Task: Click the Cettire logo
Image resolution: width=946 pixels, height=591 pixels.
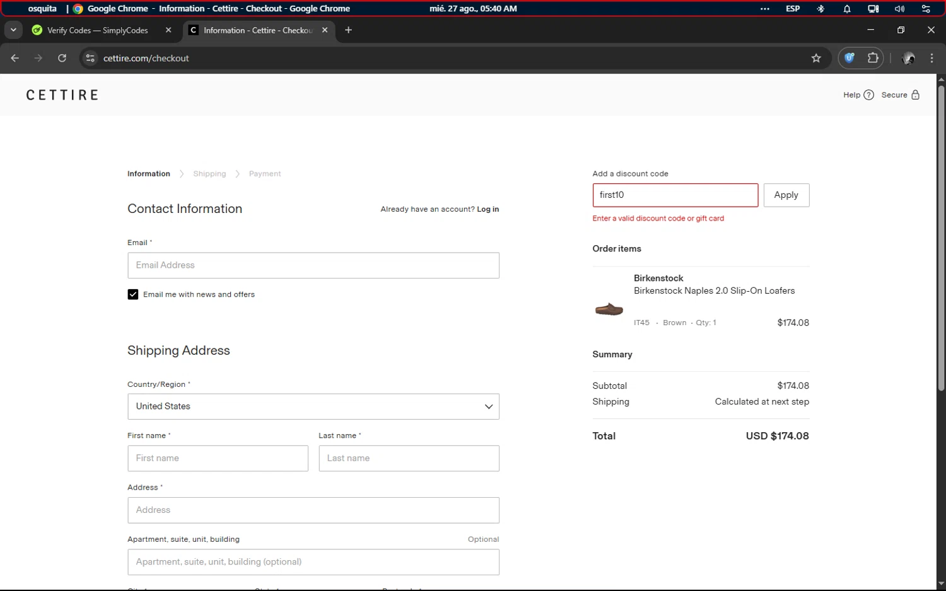Action: 62,95
